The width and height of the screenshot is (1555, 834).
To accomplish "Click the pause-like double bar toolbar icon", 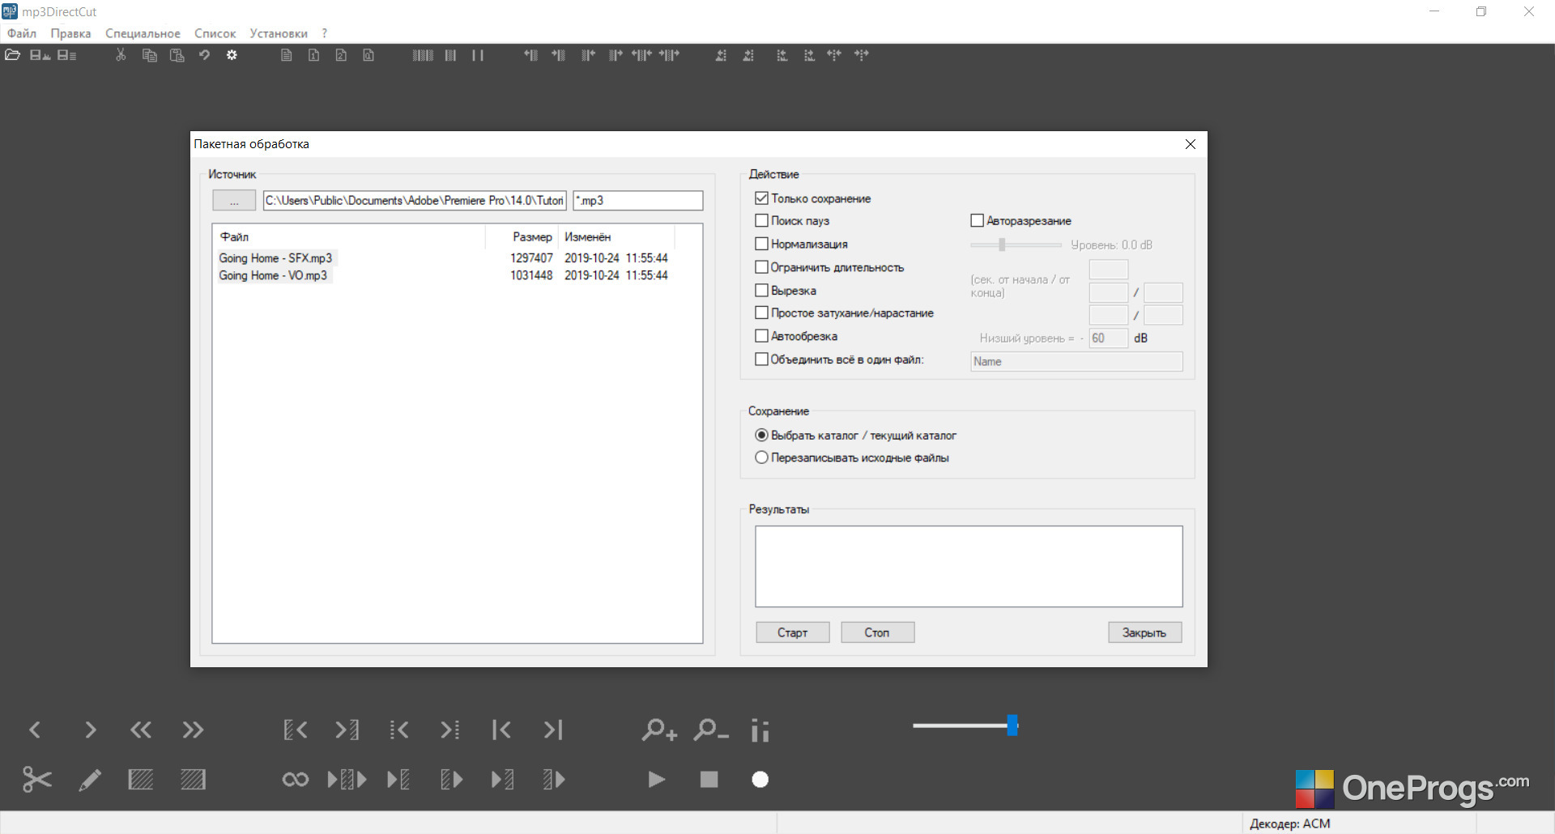I will pos(478,55).
